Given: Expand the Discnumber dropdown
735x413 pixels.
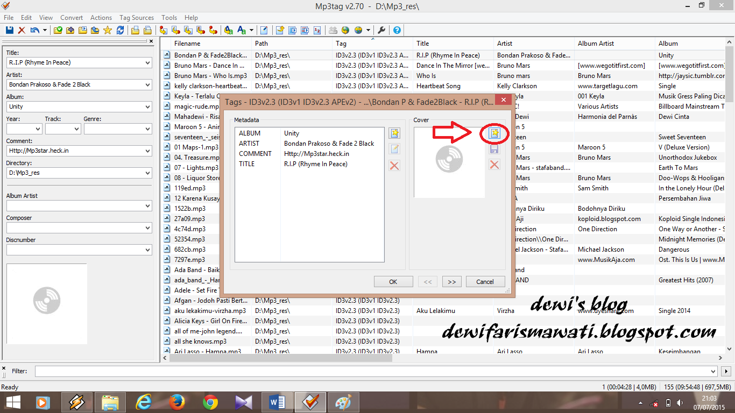Looking at the screenshot, I should click(148, 250).
